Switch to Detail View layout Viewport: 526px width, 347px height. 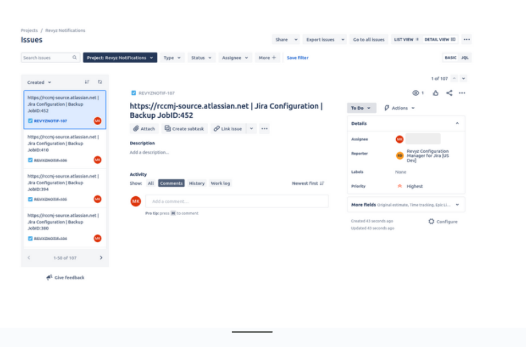440,40
